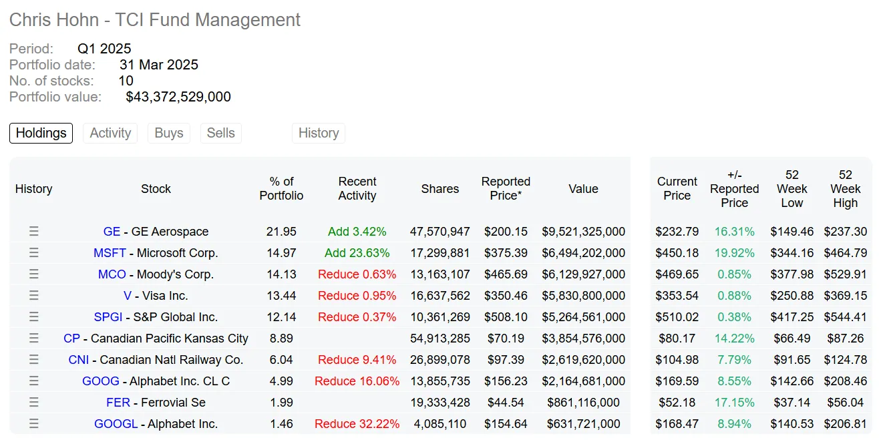Click the 'Reduce 9.41%' activity cell
The image size is (881, 440).
(357, 360)
